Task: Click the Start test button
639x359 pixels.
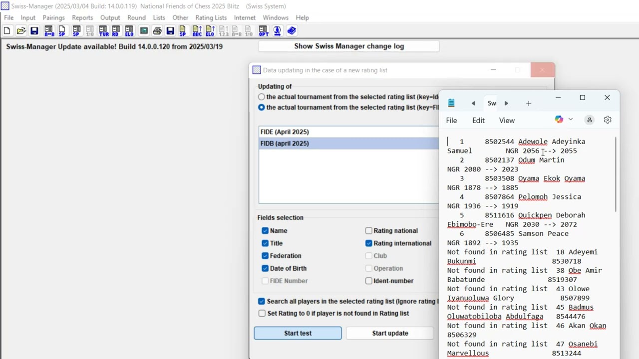Action: [298, 333]
